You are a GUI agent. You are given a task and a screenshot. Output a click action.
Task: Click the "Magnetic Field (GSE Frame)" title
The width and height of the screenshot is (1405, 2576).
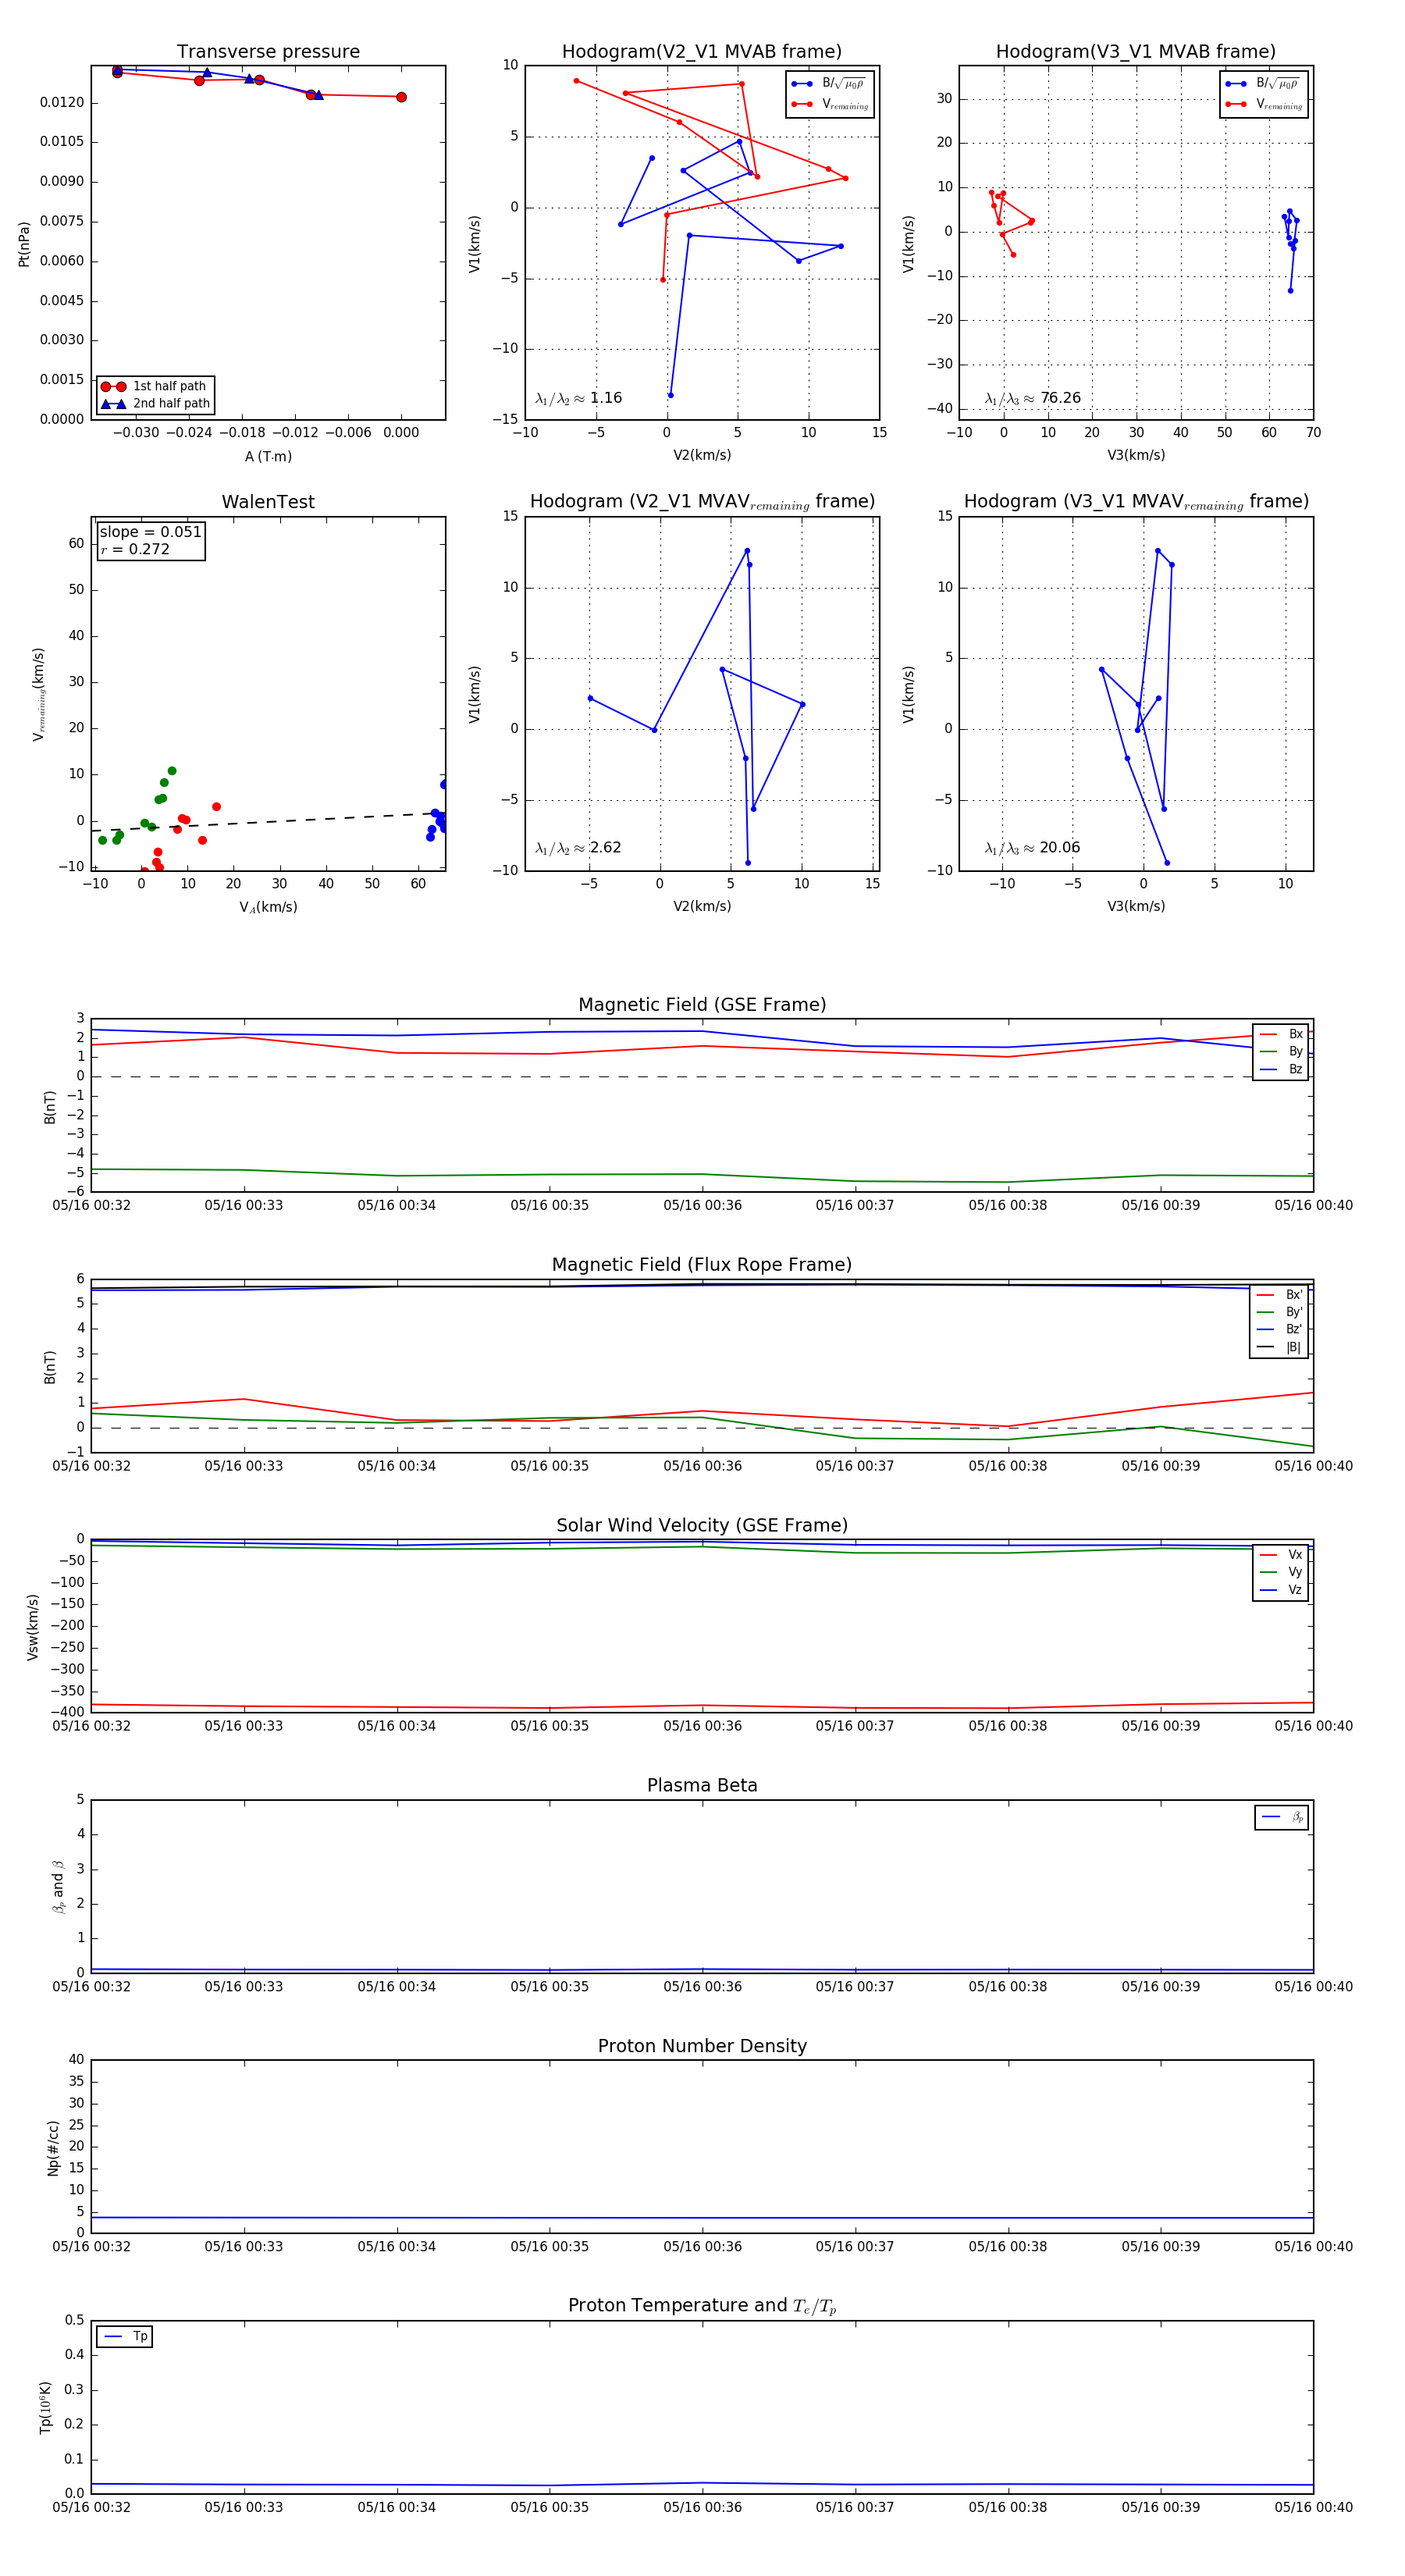click(702, 1005)
